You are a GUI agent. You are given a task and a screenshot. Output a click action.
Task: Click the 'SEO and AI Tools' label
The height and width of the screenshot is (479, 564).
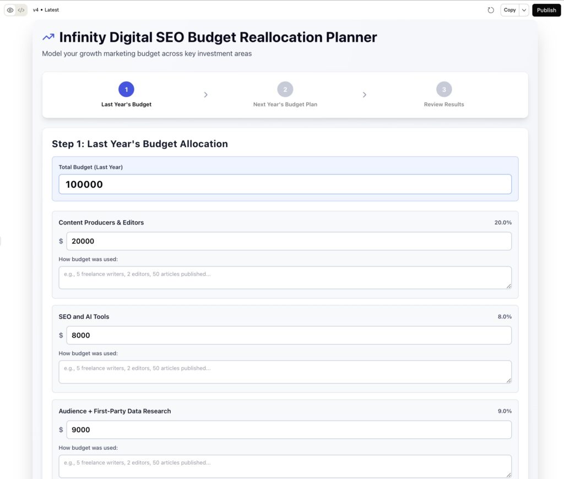click(84, 317)
